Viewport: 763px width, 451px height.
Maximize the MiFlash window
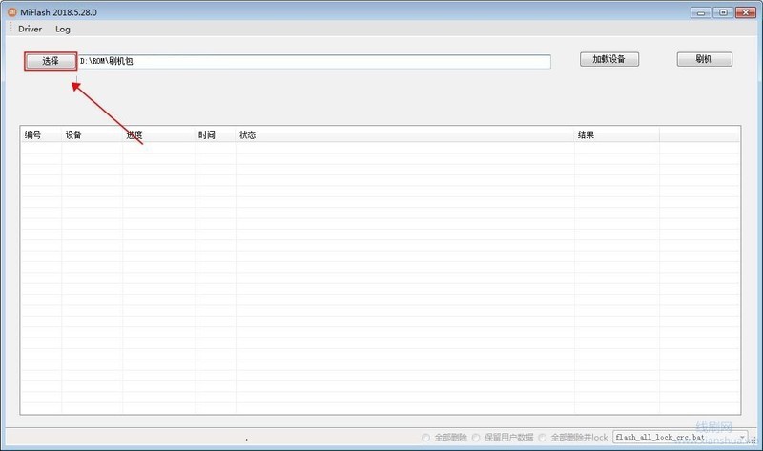[723, 12]
